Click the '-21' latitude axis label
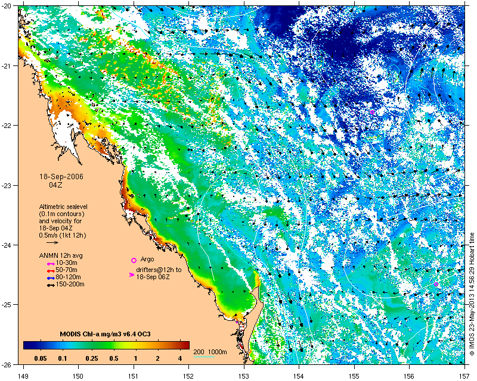Screen dimensions: 477x381 pyautogui.click(x=7, y=65)
